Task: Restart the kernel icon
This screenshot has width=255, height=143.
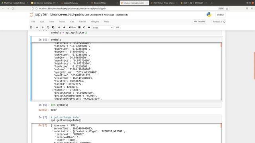Action: pos(84,27)
